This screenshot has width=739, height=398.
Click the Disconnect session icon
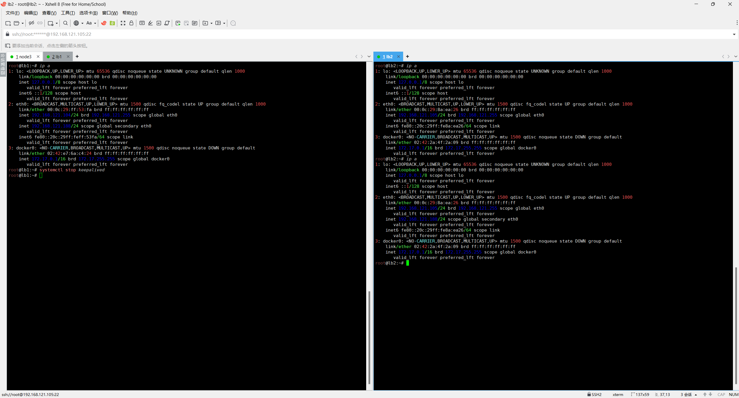[31, 23]
